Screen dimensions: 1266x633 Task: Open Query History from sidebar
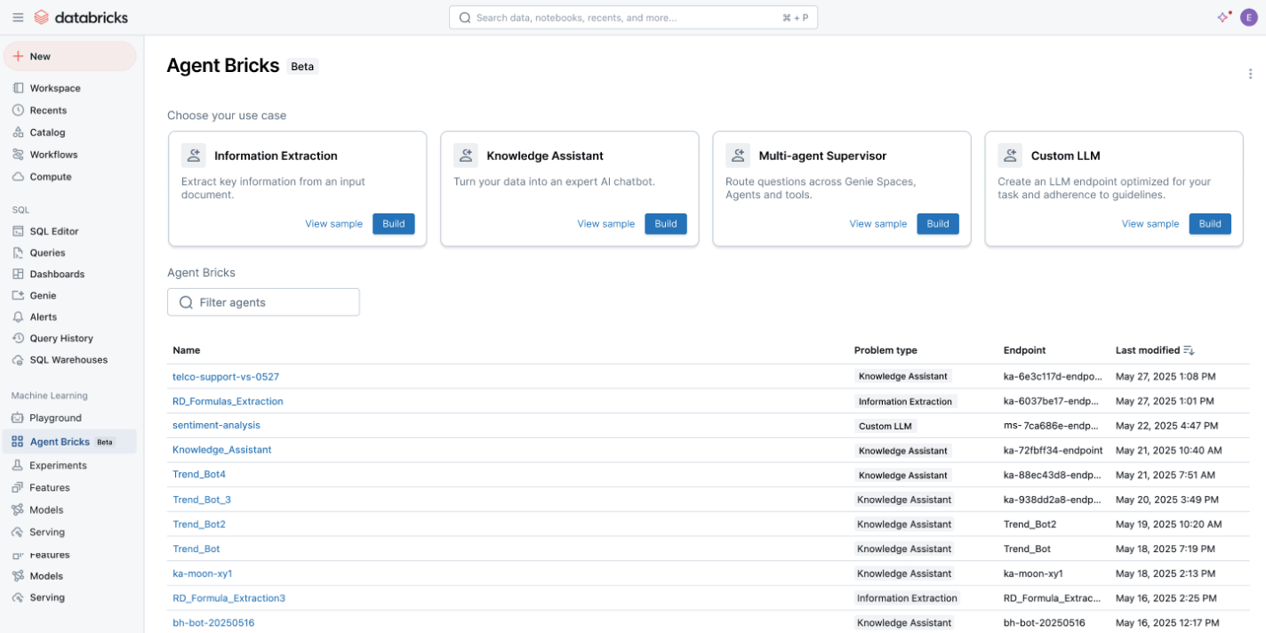coord(60,339)
